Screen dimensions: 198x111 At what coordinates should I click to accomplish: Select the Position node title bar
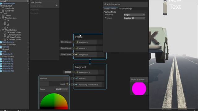point(54,78)
